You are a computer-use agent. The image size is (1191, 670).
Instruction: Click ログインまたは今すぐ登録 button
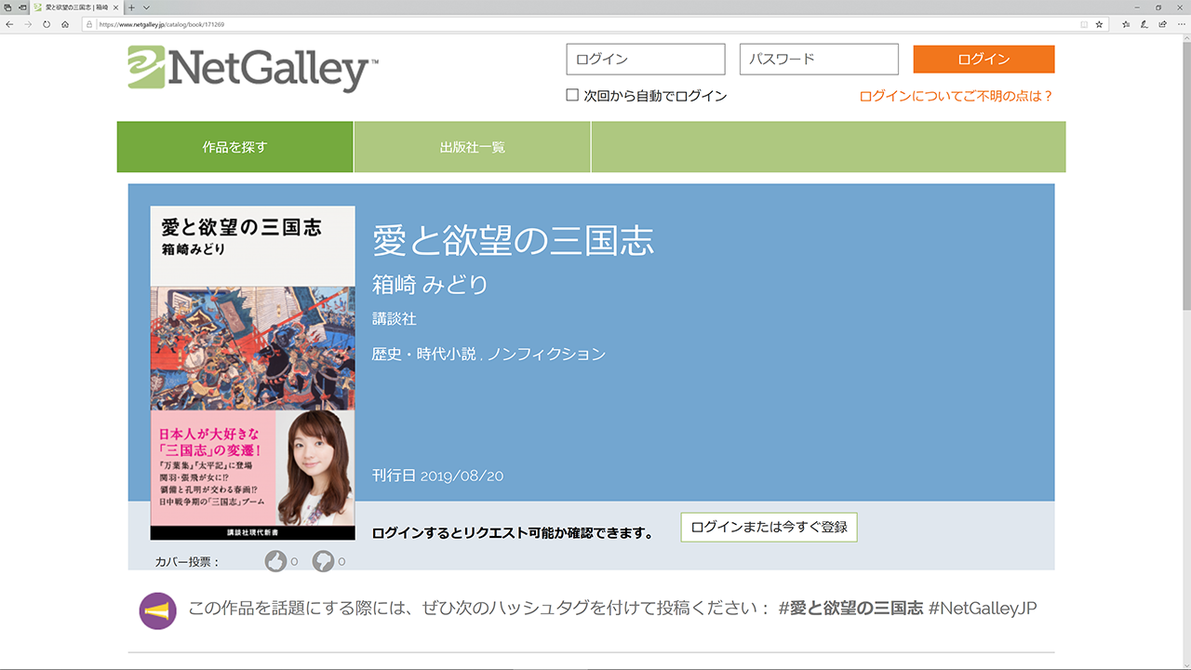tap(769, 527)
